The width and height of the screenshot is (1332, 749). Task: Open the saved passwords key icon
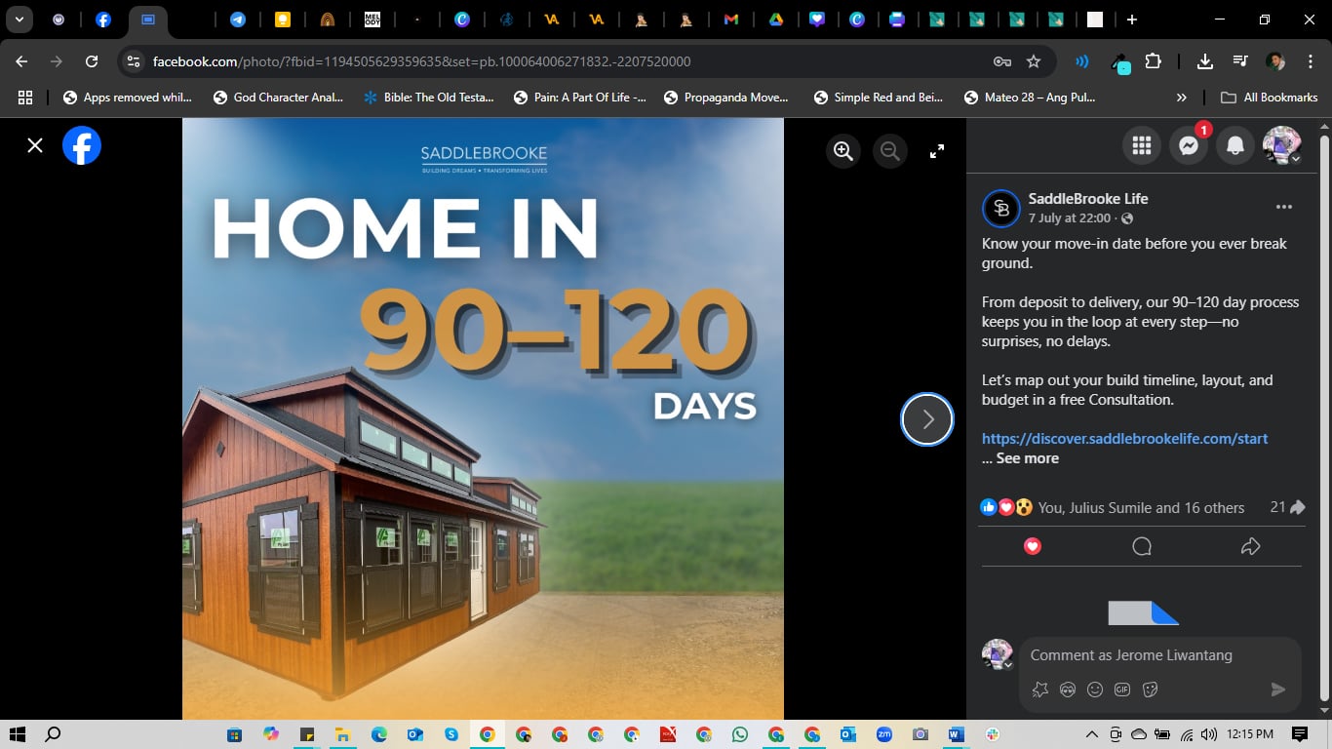click(1001, 61)
